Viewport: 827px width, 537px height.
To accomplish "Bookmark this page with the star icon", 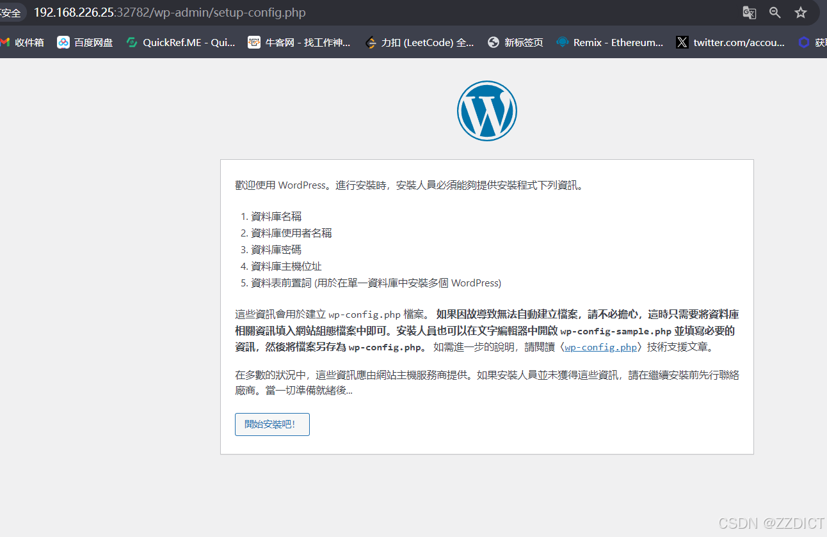I will (801, 13).
